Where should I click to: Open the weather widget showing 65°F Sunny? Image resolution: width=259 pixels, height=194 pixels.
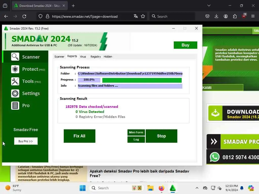(x=13, y=188)
